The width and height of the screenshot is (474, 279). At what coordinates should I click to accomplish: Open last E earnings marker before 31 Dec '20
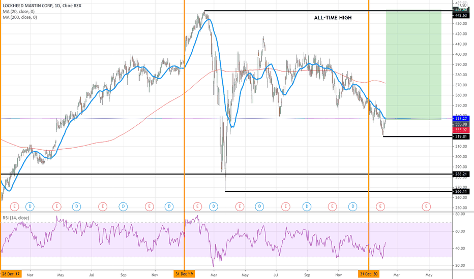[x=332, y=206]
